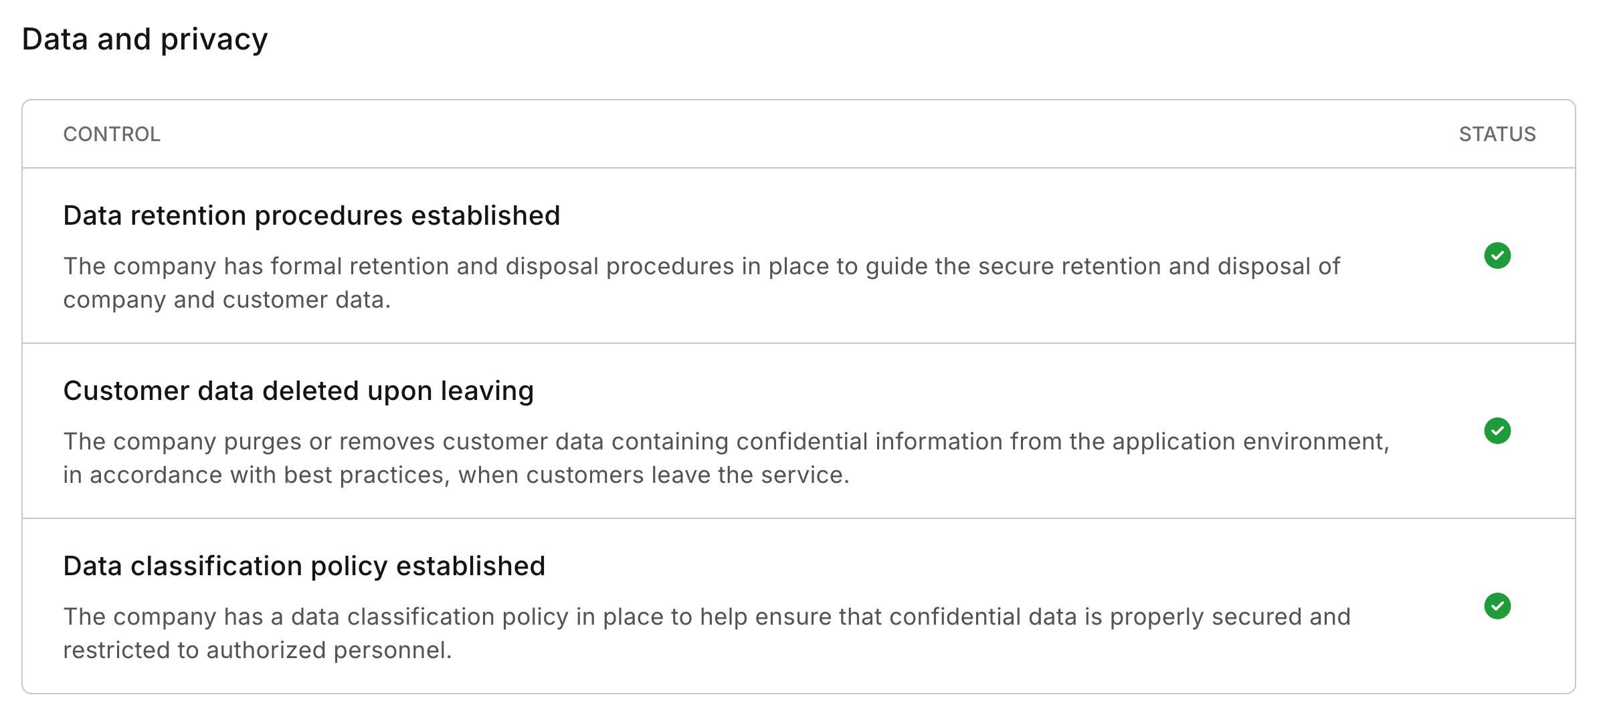Click the data classification policy description text
Image resolution: width=1599 pixels, height=721 pixels.
[707, 633]
